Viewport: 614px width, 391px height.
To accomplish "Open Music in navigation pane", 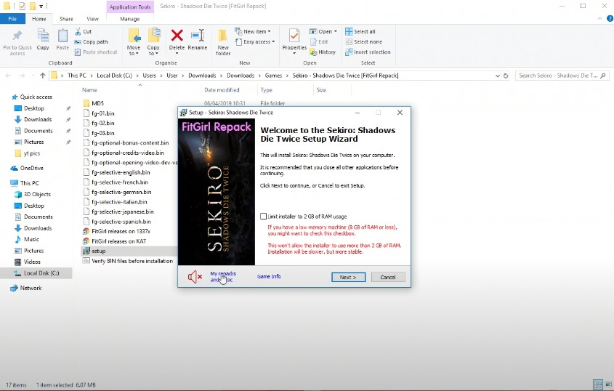I will pos(31,239).
